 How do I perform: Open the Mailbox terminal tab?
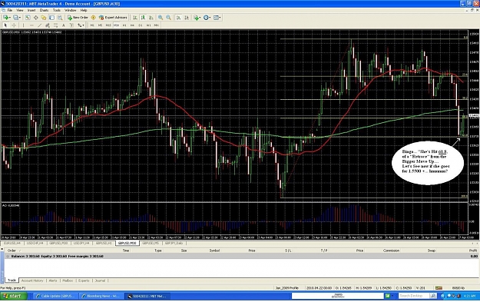(x=68, y=280)
